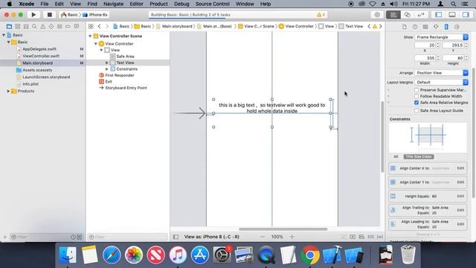Open the Product menu

pyautogui.click(x=158, y=4)
